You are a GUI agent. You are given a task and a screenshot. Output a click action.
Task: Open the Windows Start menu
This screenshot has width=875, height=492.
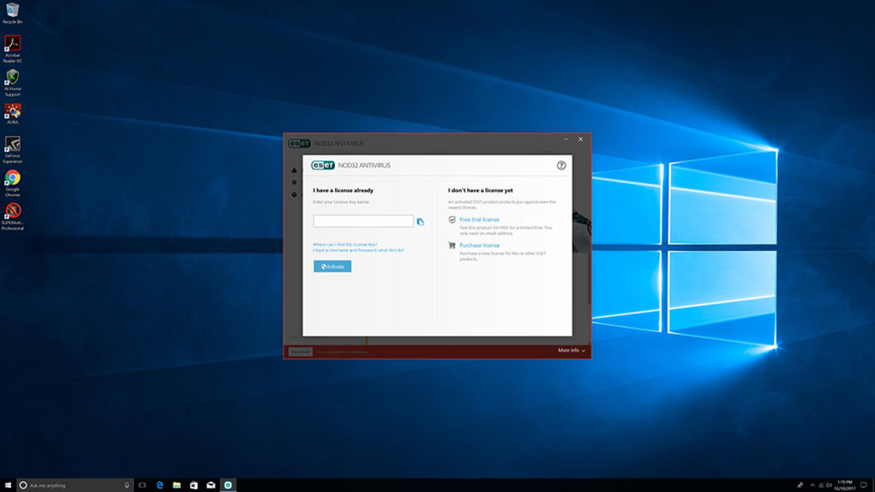7,485
